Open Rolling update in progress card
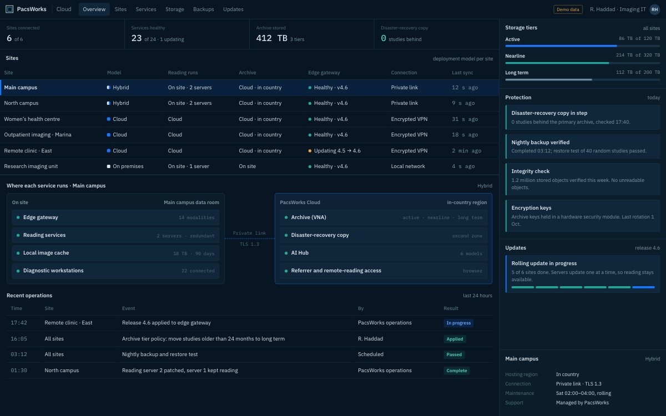 click(583, 273)
